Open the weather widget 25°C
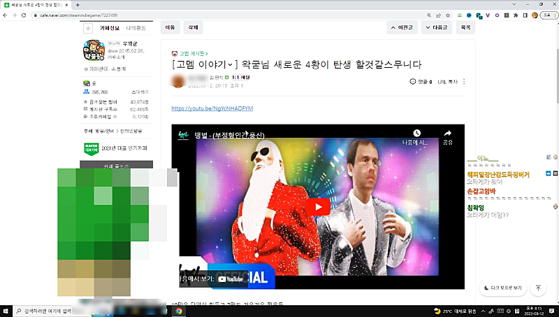This screenshot has width=559, height=317. coord(455,311)
